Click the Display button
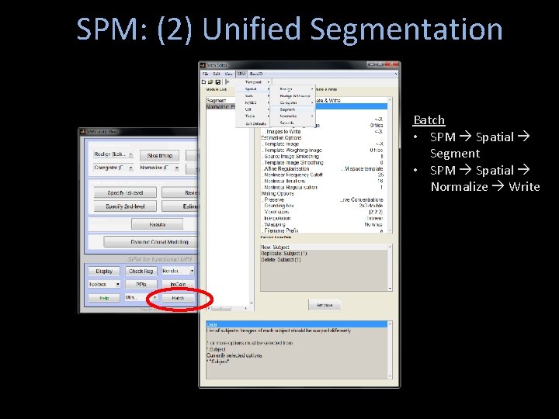This screenshot has height=419, width=559. pos(104,271)
